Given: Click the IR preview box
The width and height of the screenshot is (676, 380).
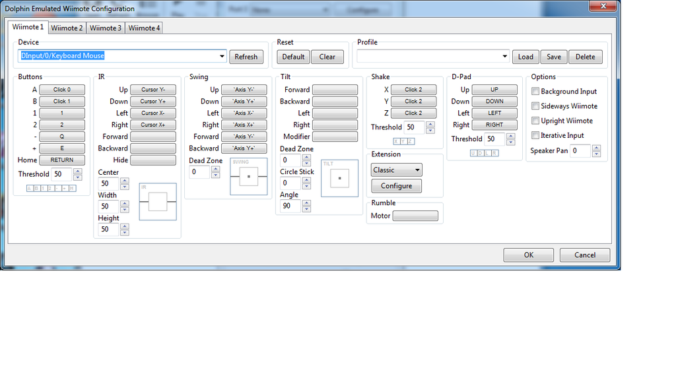Looking at the screenshot, I should 158,202.
